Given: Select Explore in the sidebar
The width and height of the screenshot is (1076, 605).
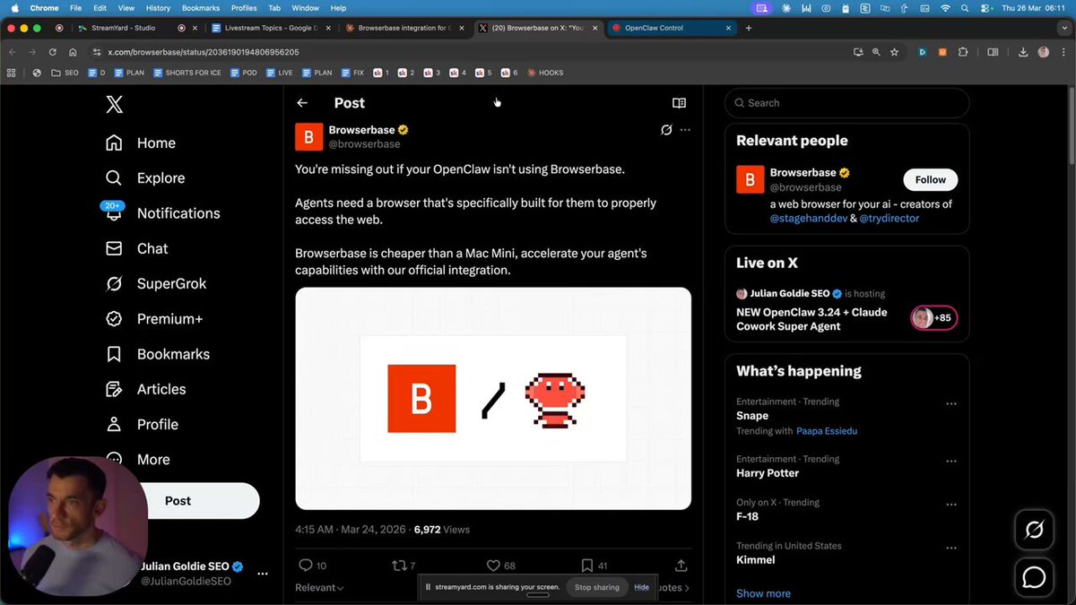Looking at the screenshot, I should coord(162,177).
